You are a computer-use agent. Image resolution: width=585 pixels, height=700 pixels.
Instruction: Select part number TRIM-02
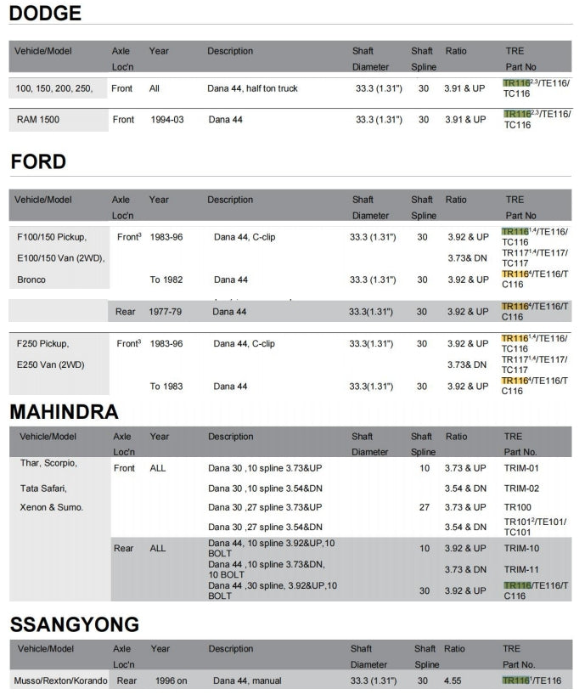(521, 488)
